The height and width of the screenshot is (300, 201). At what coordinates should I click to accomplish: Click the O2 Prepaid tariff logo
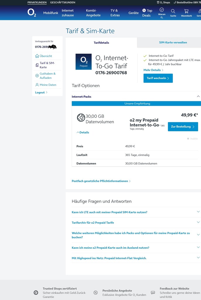tap(83, 62)
